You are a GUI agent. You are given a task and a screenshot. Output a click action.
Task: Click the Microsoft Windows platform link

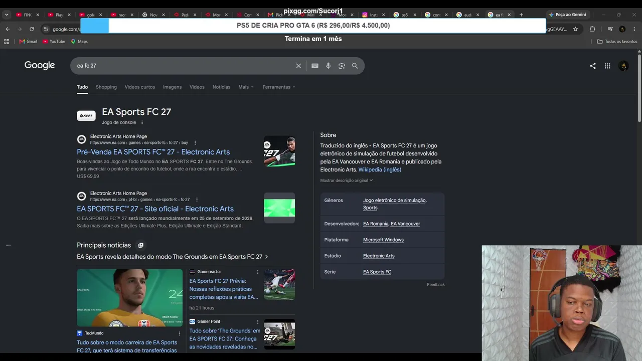click(383, 240)
